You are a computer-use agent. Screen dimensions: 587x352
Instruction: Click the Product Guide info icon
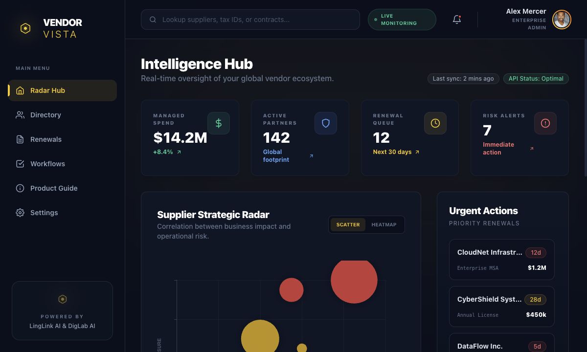20,188
